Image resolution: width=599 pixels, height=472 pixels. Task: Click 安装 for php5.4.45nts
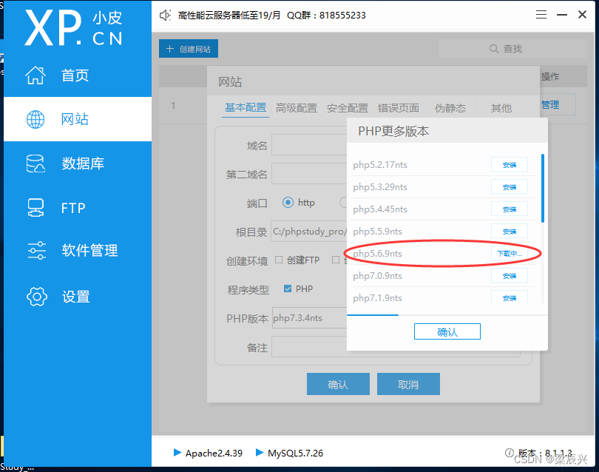pos(510,209)
